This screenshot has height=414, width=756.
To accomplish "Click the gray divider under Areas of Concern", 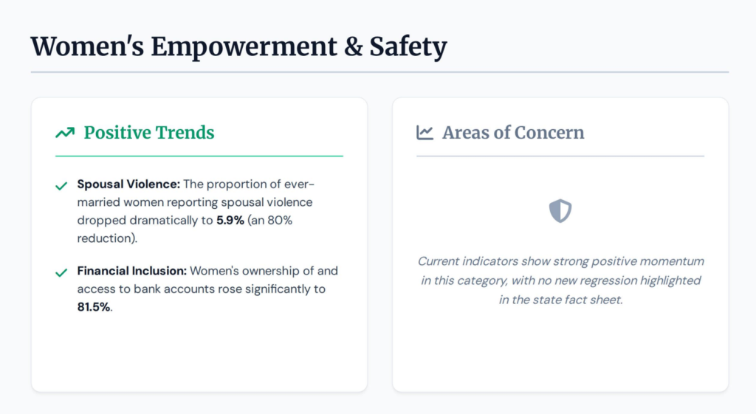I will 560,156.
